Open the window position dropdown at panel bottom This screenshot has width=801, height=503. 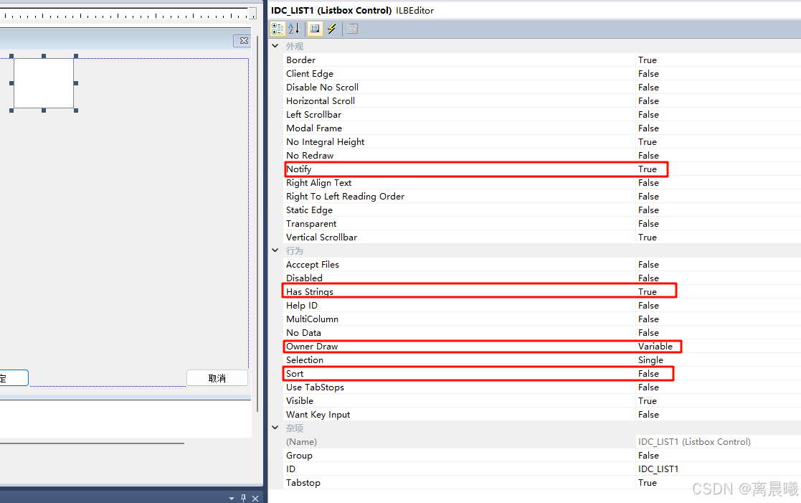[x=231, y=498]
